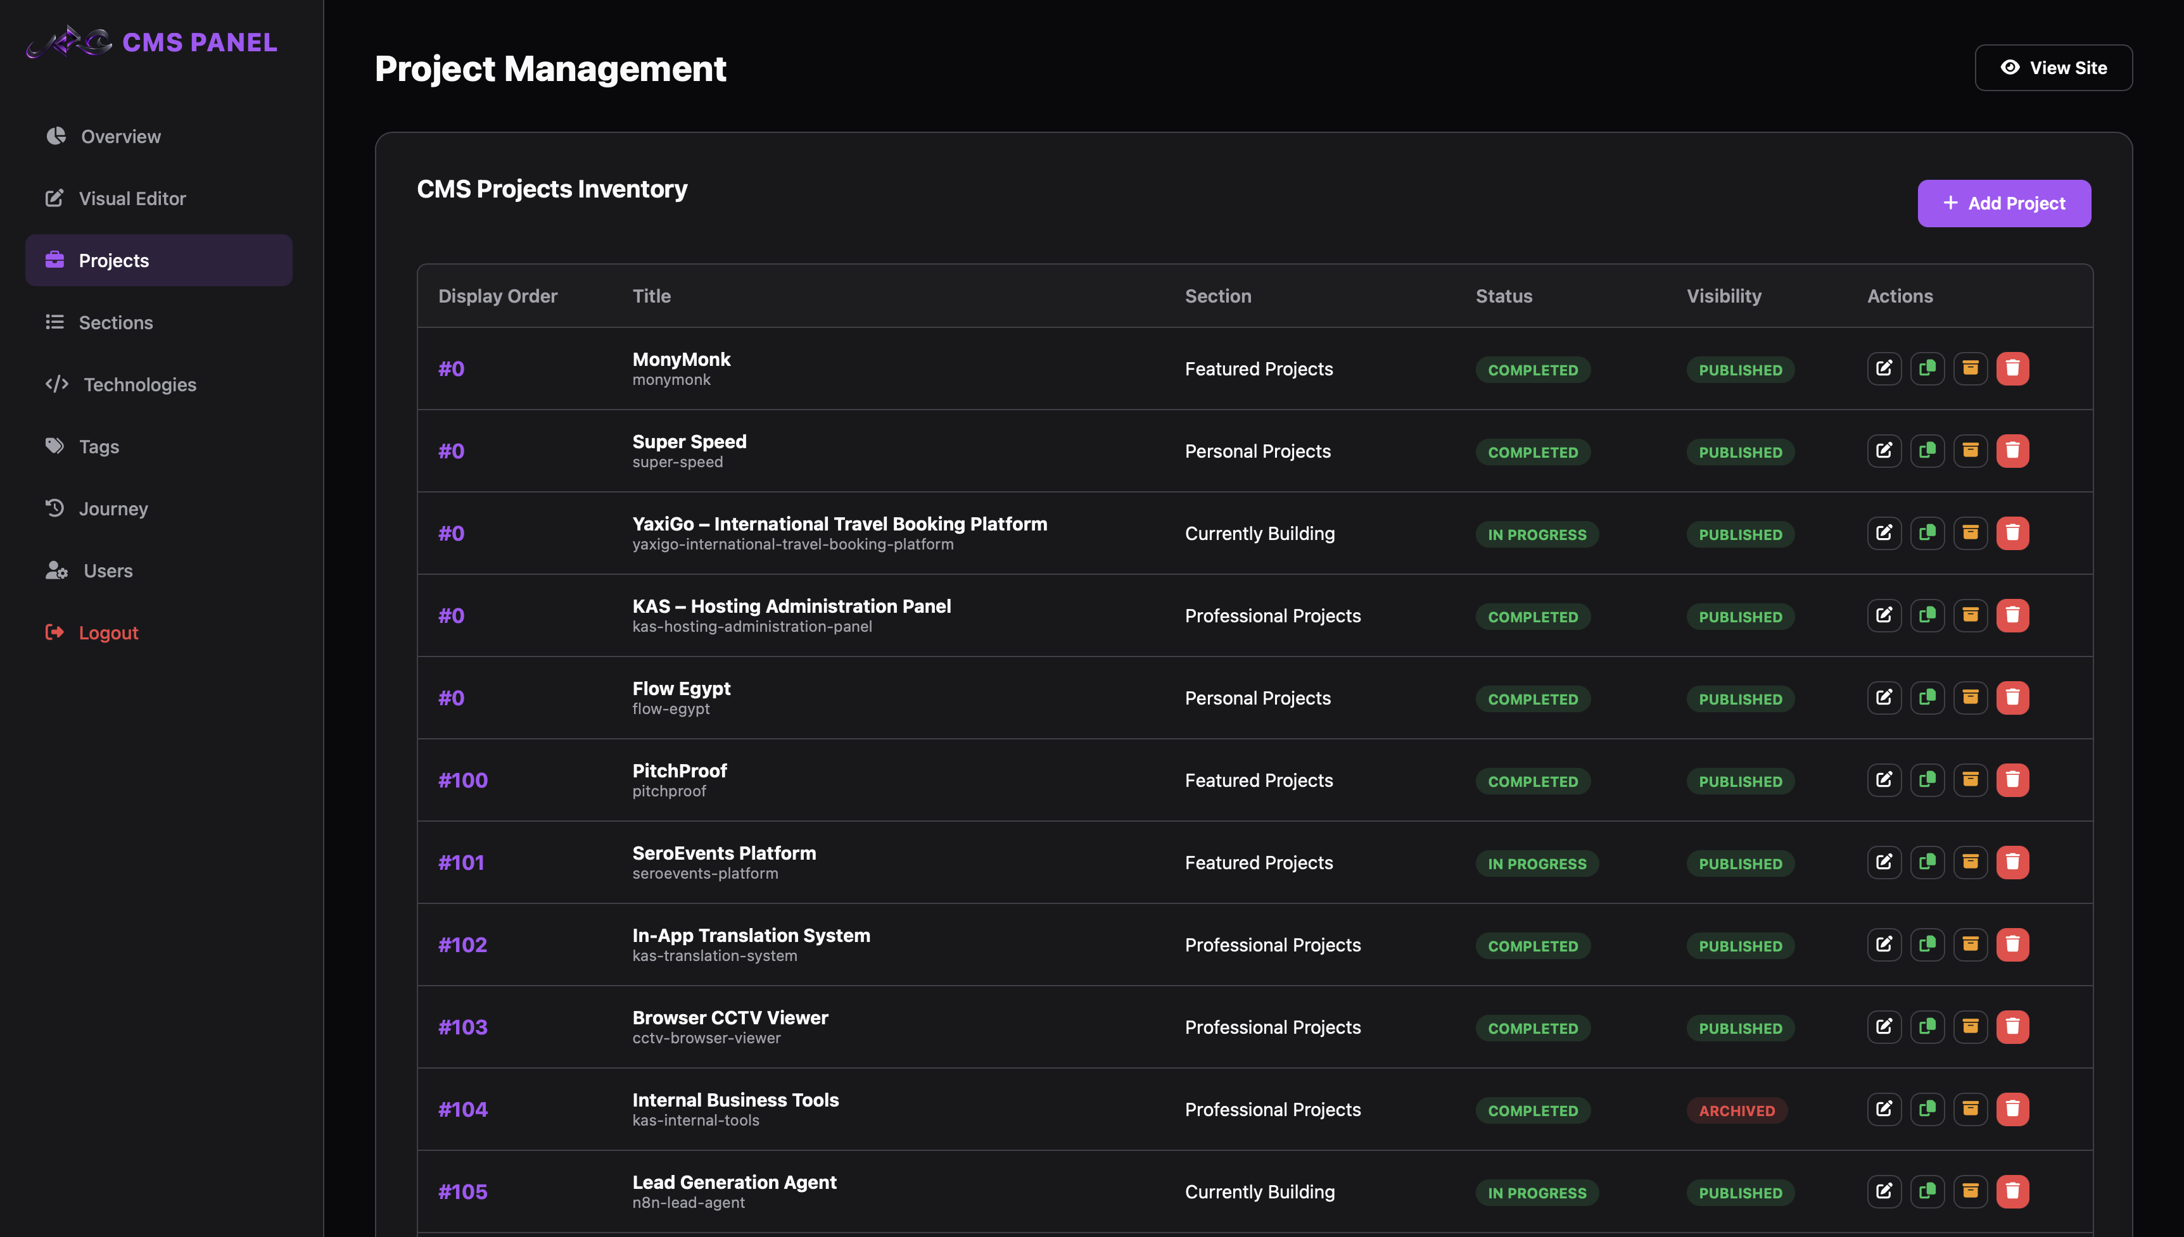Image resolution: width=2184 pixels, height=1237 pixels.
Task: Open the Journey page
Action: pos(159,508)
